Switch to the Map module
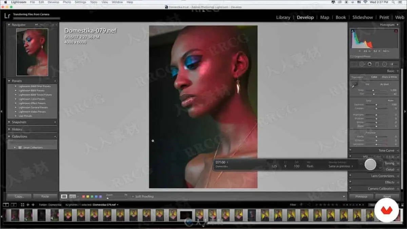 (325, 17)
